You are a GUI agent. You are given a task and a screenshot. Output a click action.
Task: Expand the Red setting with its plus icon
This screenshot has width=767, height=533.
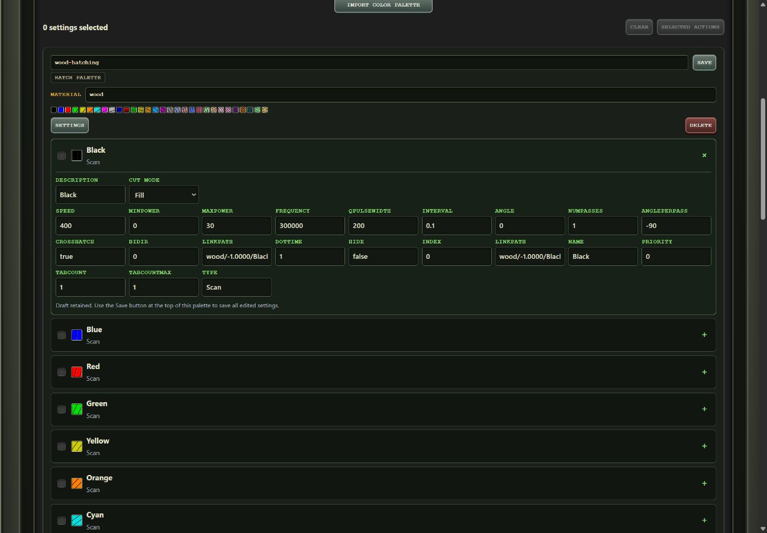click(x=704, y=372)
